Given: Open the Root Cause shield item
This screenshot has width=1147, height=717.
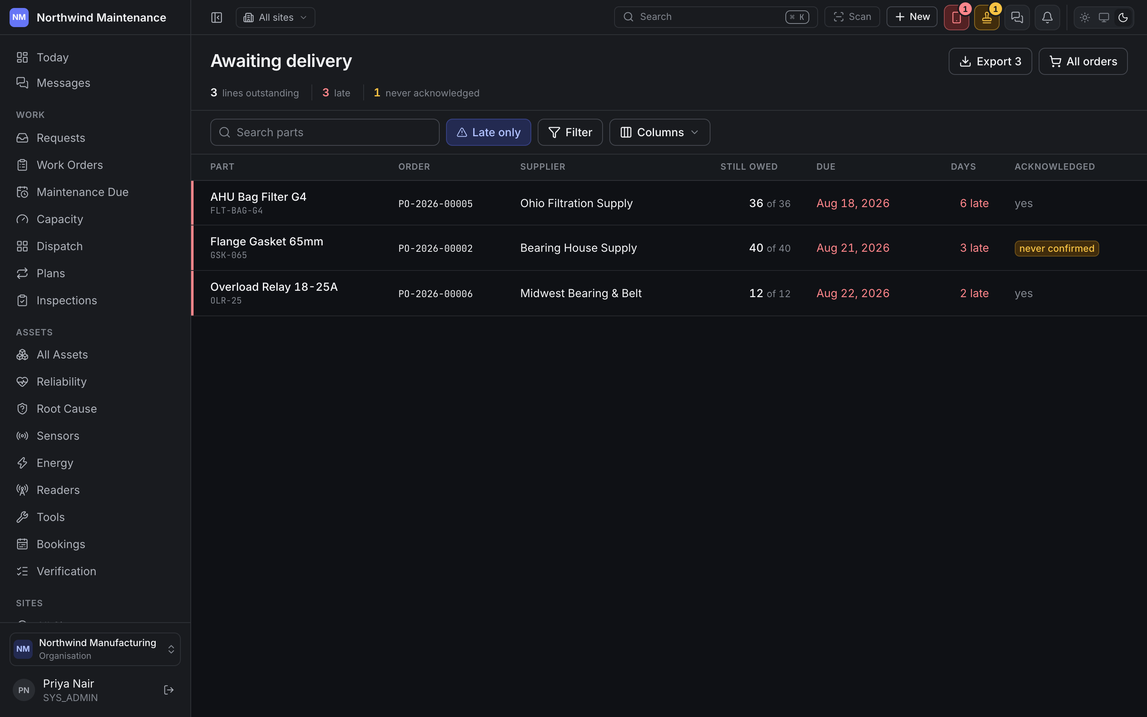Looking at the screenshot, I should 95,409.
